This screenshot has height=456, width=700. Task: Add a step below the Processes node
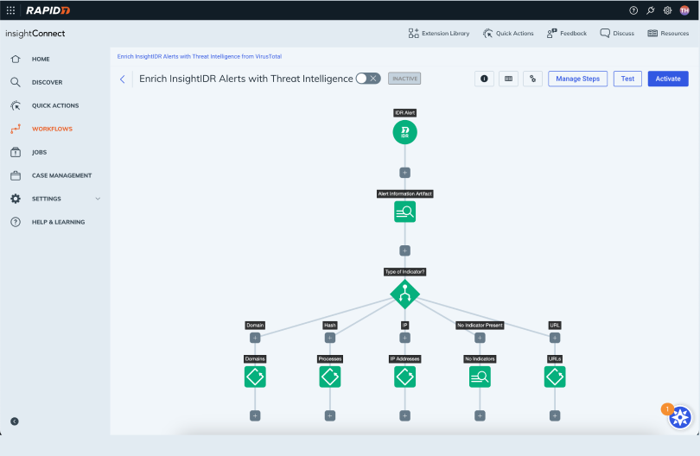[x=330, y=416]
